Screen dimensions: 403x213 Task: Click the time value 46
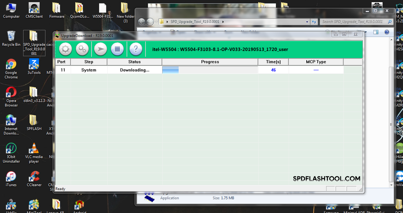[273, 70]
